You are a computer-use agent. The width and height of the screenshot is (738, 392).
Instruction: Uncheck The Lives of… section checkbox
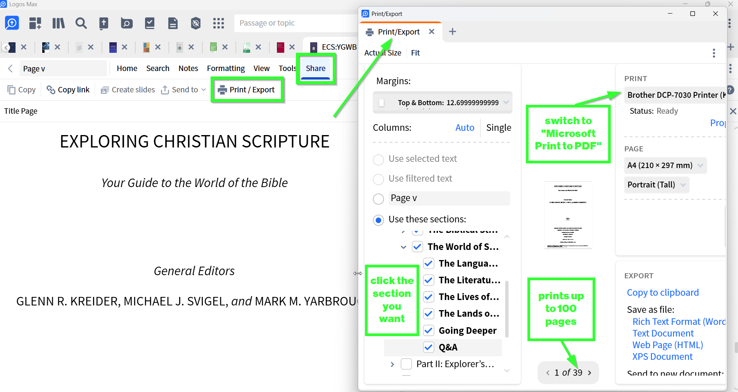(429, 297)
